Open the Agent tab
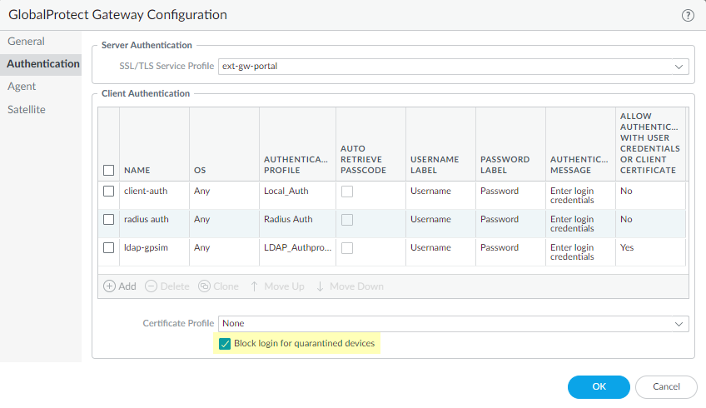The width and height of the screenshot is (706, 408). [x=22, y=87]
